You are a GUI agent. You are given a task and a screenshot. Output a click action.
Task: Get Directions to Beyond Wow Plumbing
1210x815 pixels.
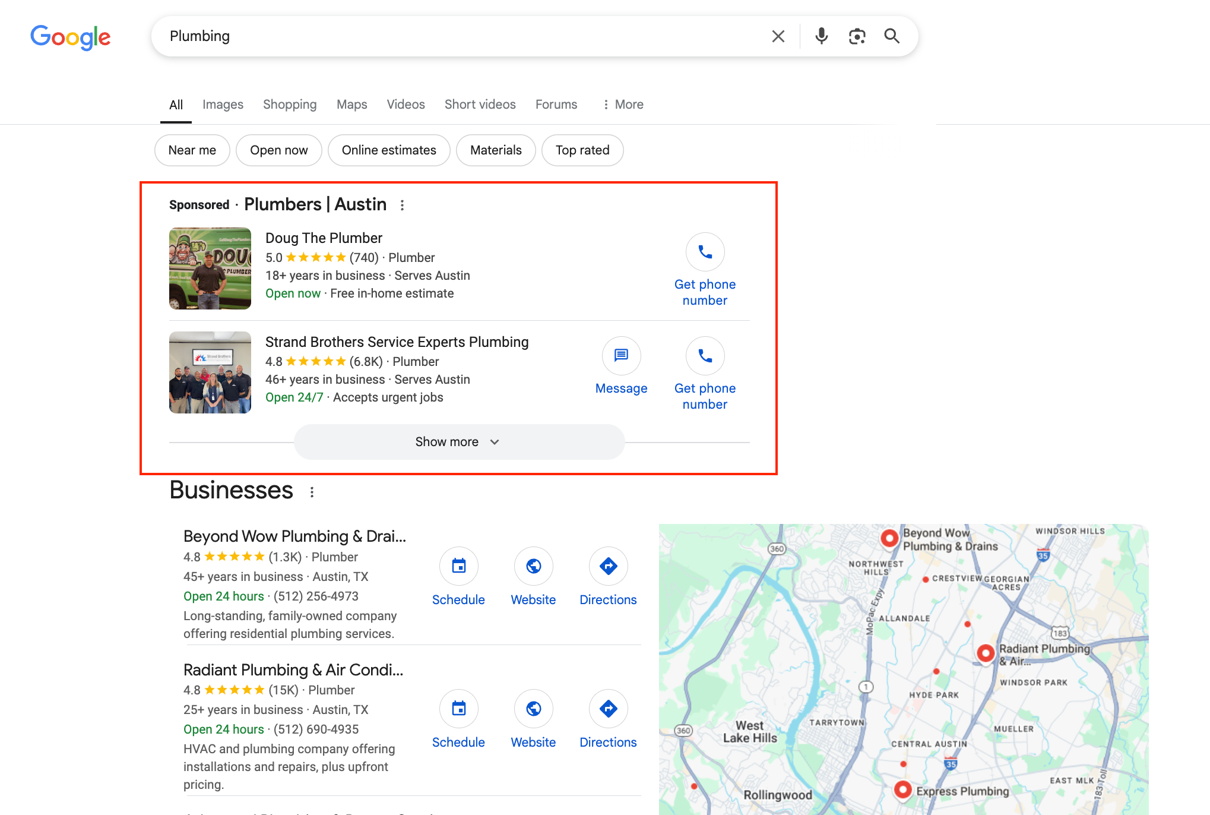point(608,567)
